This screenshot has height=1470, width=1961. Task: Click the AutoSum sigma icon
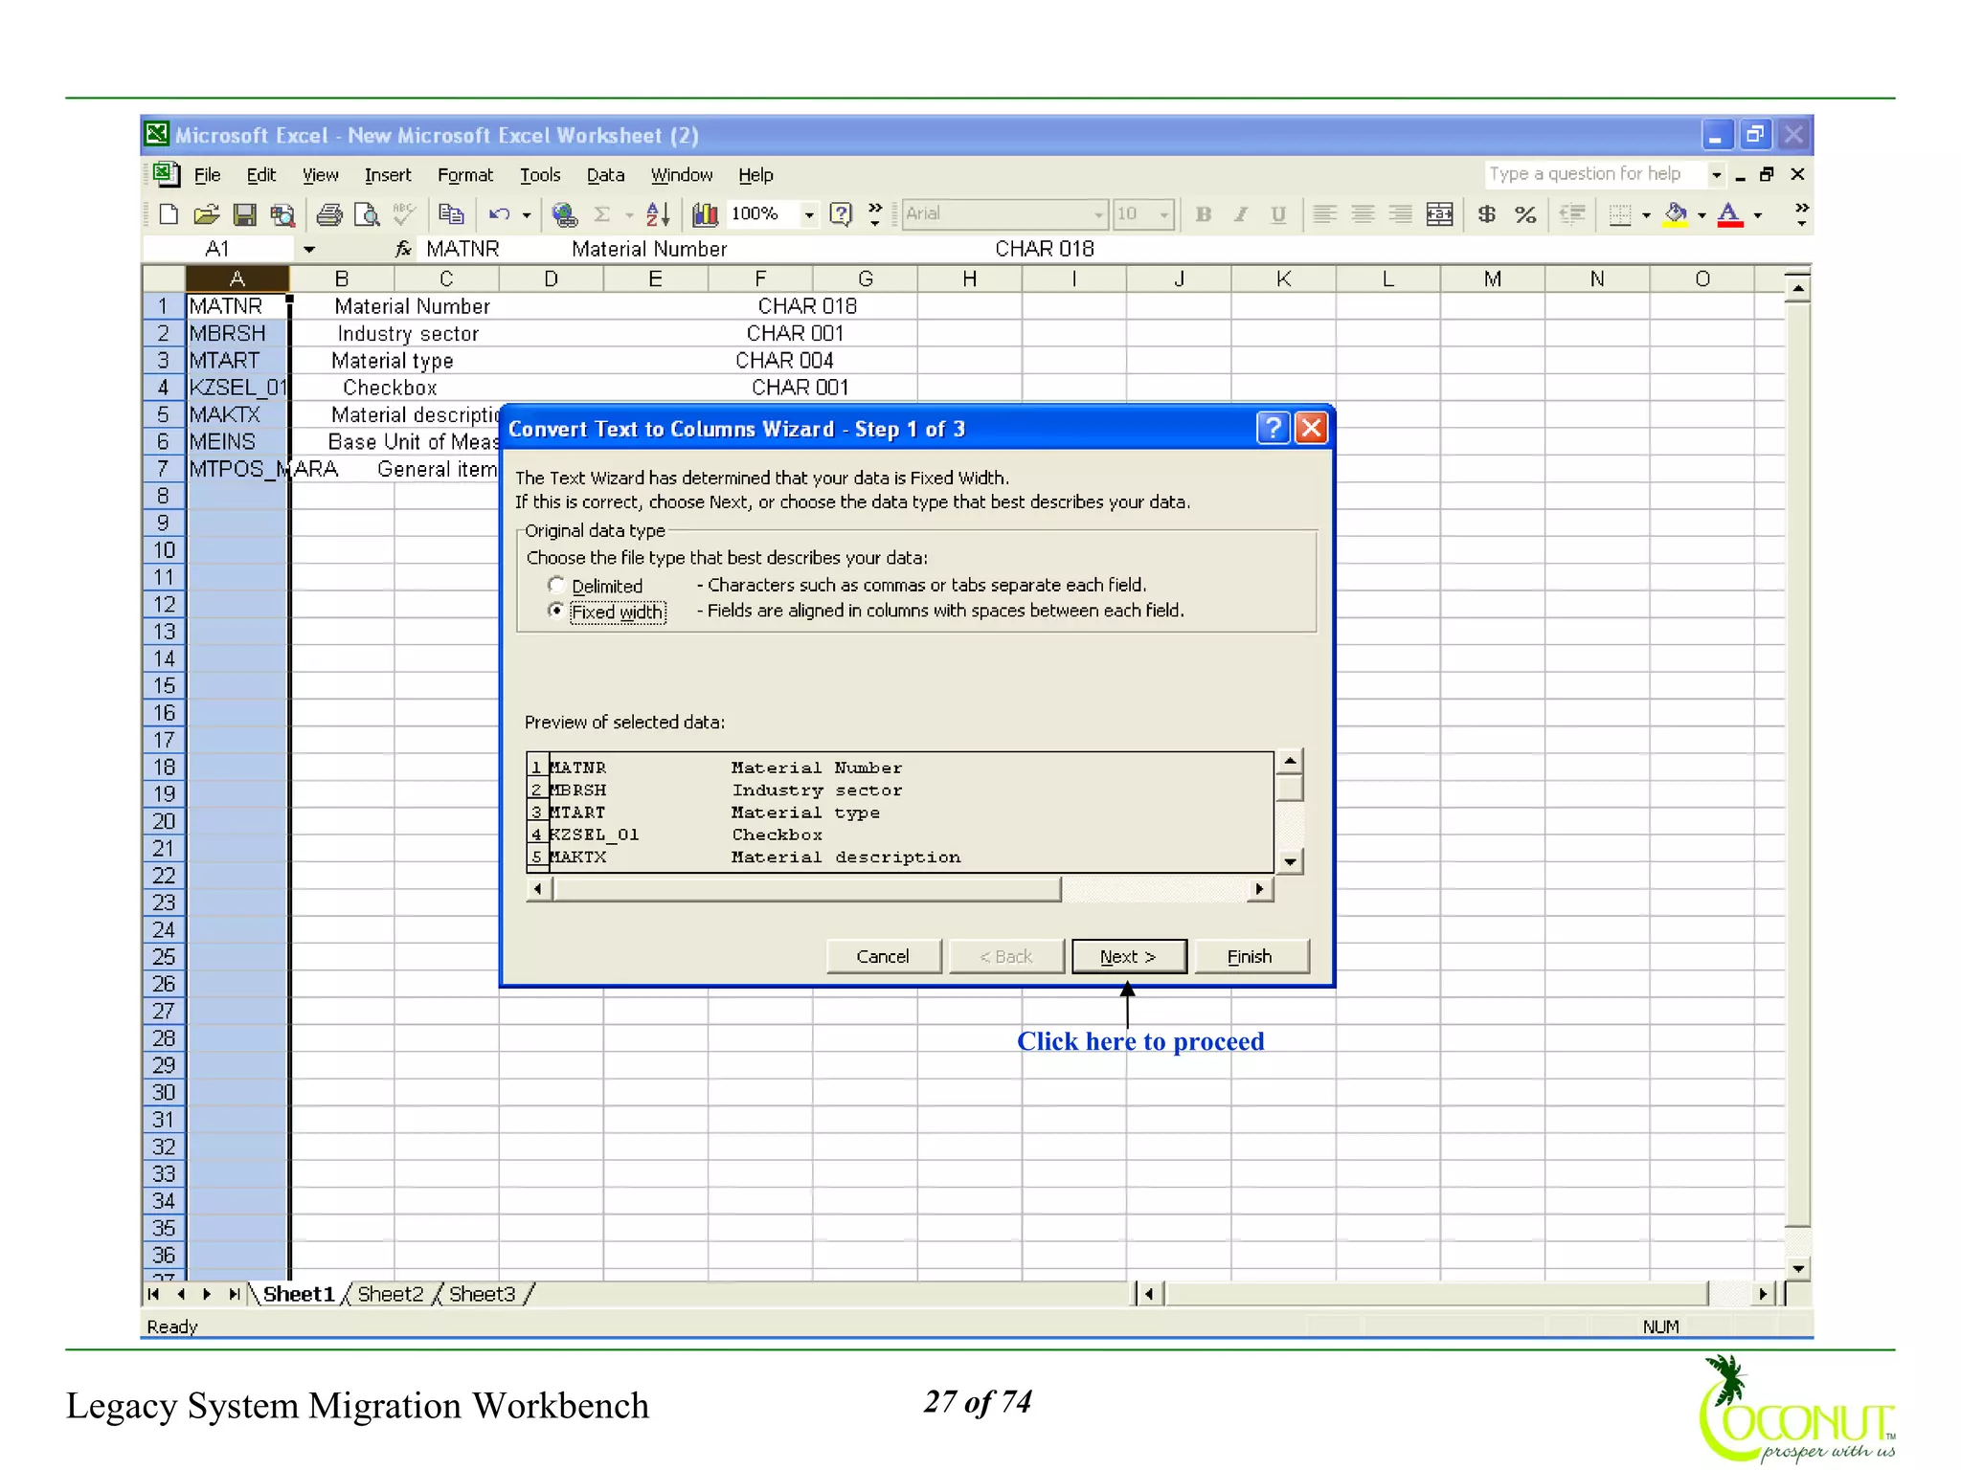point(602,214)
